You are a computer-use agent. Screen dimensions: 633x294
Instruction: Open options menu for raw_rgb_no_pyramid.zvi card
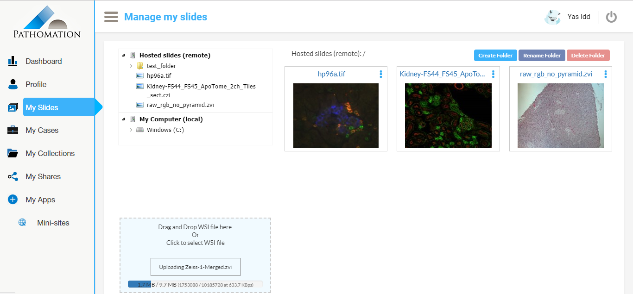(x=606, y=74)
